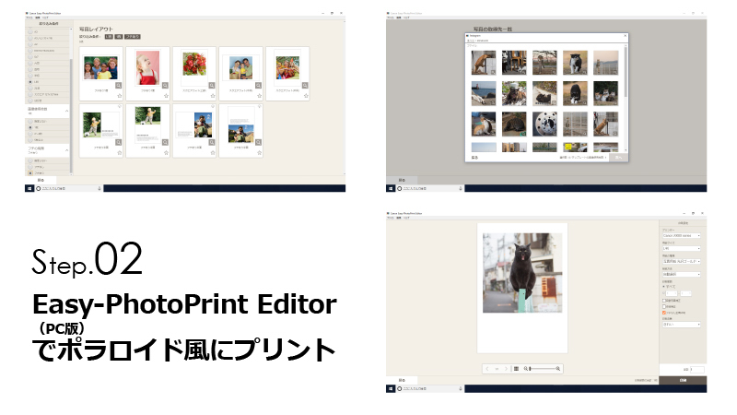Click the dark 印刷 print button

click(683, 380)
